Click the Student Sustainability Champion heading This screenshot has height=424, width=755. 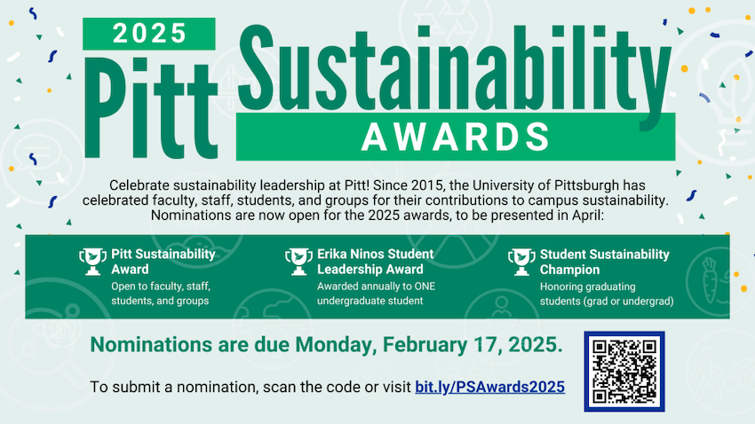(x=604, y=262)
